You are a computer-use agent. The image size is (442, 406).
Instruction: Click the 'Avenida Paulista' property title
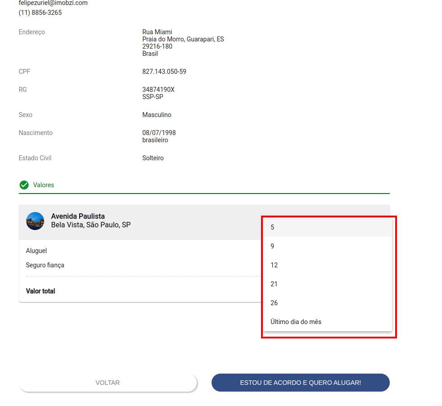point(78,216)
